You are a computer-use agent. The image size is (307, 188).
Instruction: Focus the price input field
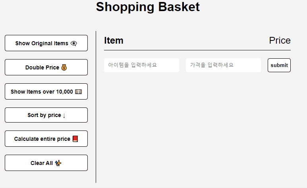(x=223, y=65)
